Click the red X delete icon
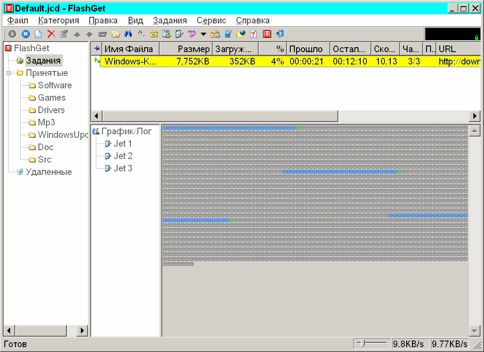484x352 pixels. pos(51,34)
